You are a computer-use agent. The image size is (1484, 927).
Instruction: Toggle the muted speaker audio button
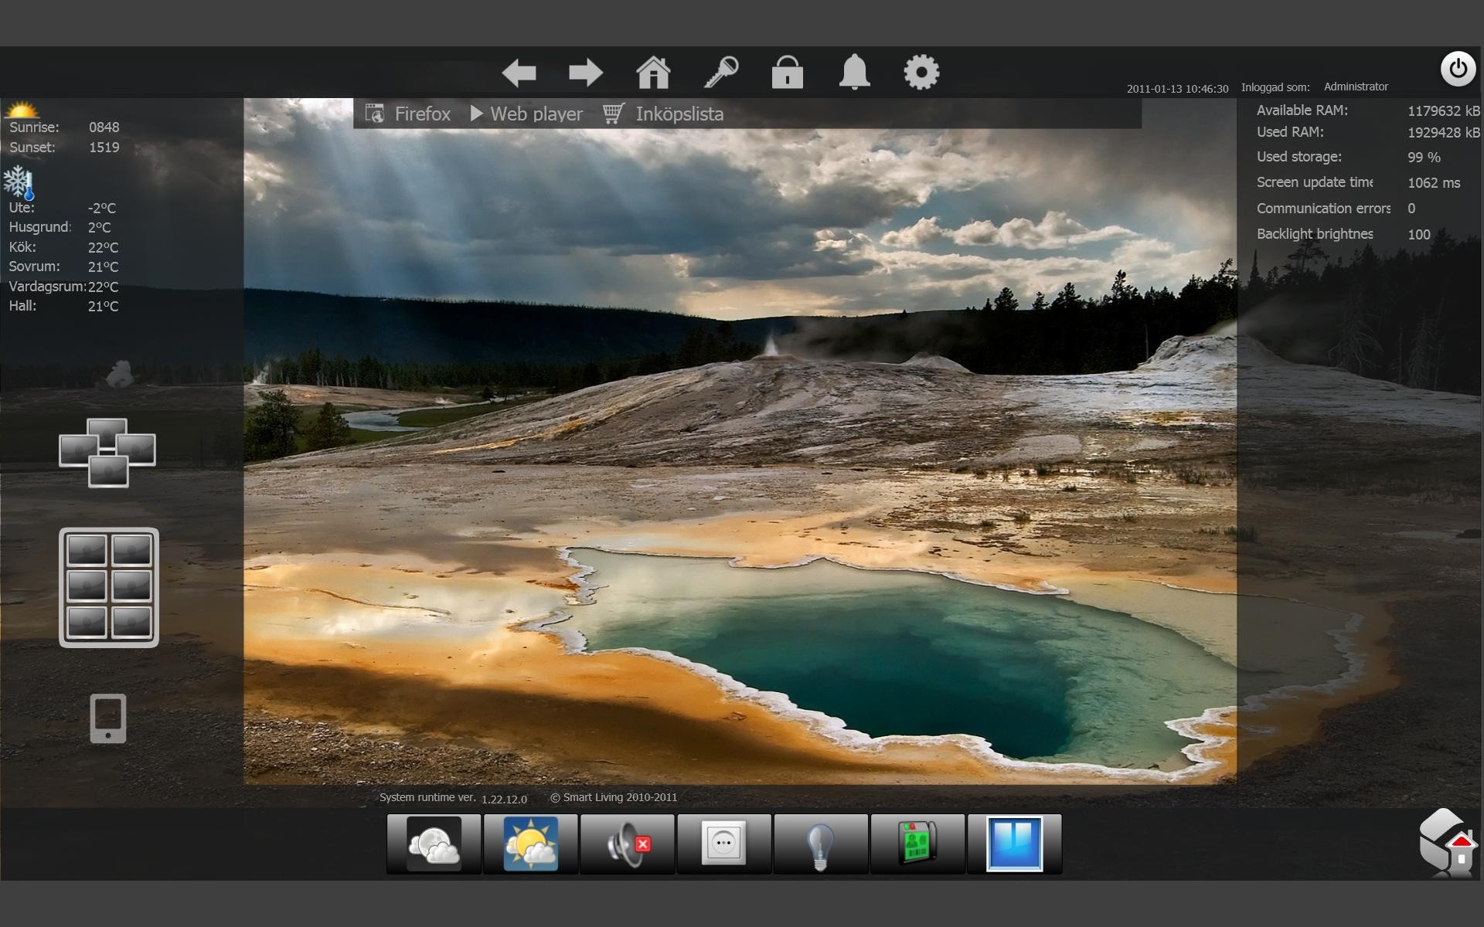pyautogui.click(x=628, y=844)
